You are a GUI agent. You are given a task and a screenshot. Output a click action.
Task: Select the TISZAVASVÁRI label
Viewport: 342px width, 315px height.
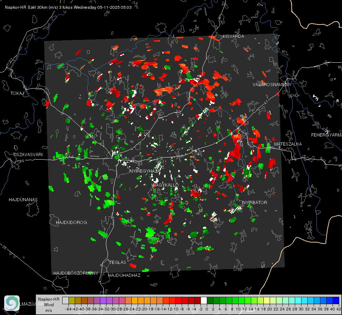click(x=28, y=155)
